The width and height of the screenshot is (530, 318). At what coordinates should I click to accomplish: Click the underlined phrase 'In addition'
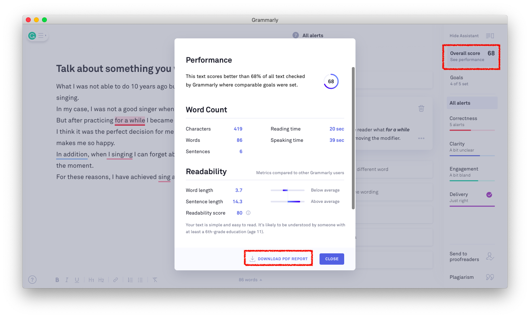pos(72,154)
